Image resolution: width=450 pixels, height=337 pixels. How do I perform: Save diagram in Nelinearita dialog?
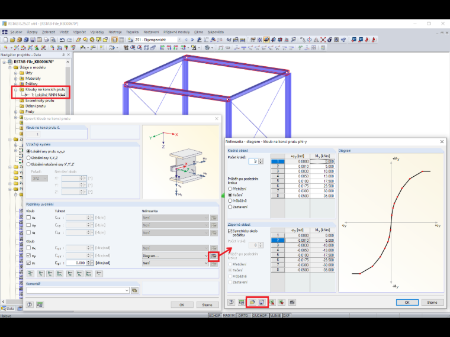pyautogui.click(x=262, y=302)
